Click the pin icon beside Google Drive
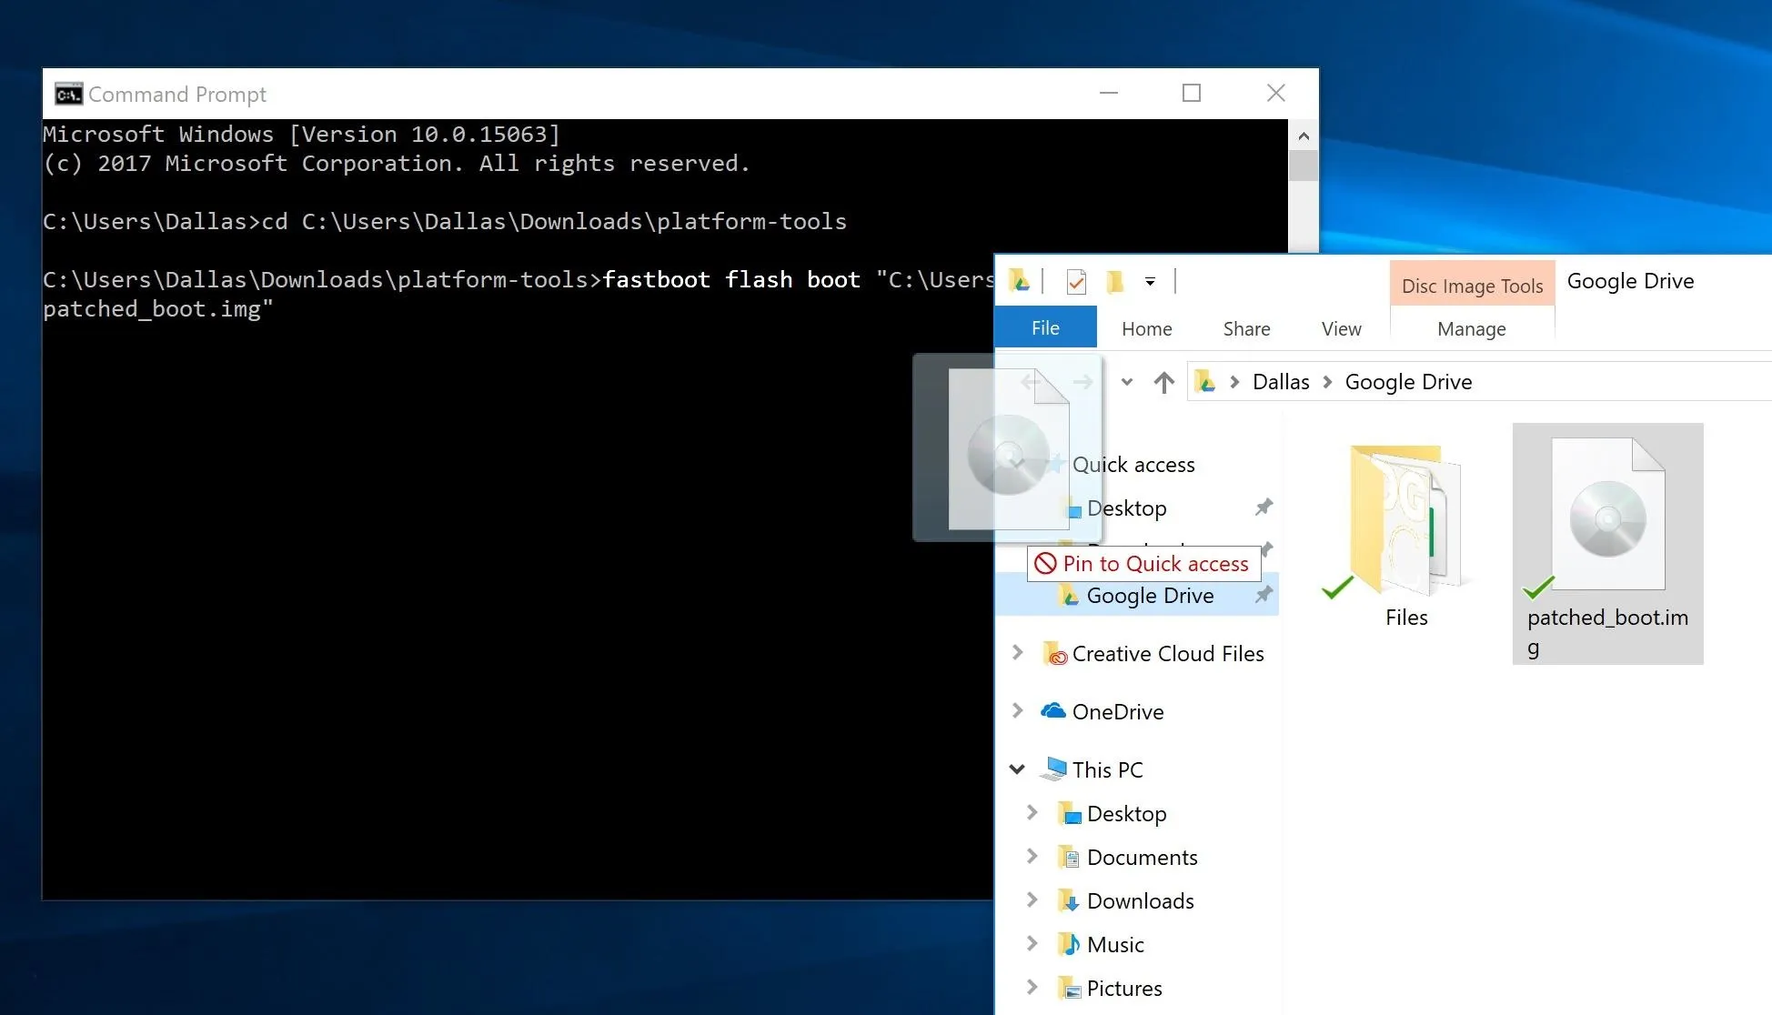Viewport: 1772px width, 1015px height. coord(1264,595)
